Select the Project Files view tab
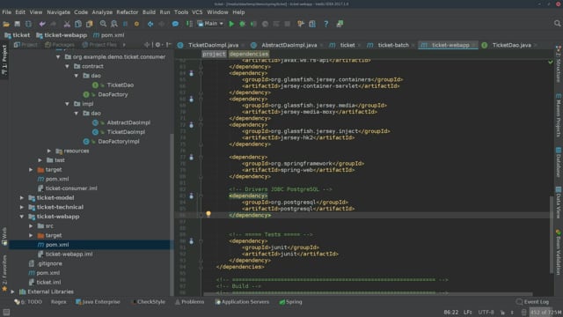The width and height of the screenshot is (563, 317). (99, 45)
